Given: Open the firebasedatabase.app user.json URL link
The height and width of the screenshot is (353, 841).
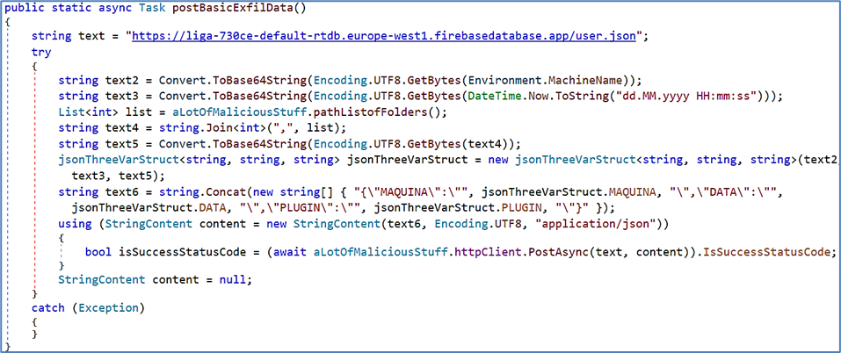Looking at the screenshot, I should [384, 37].
